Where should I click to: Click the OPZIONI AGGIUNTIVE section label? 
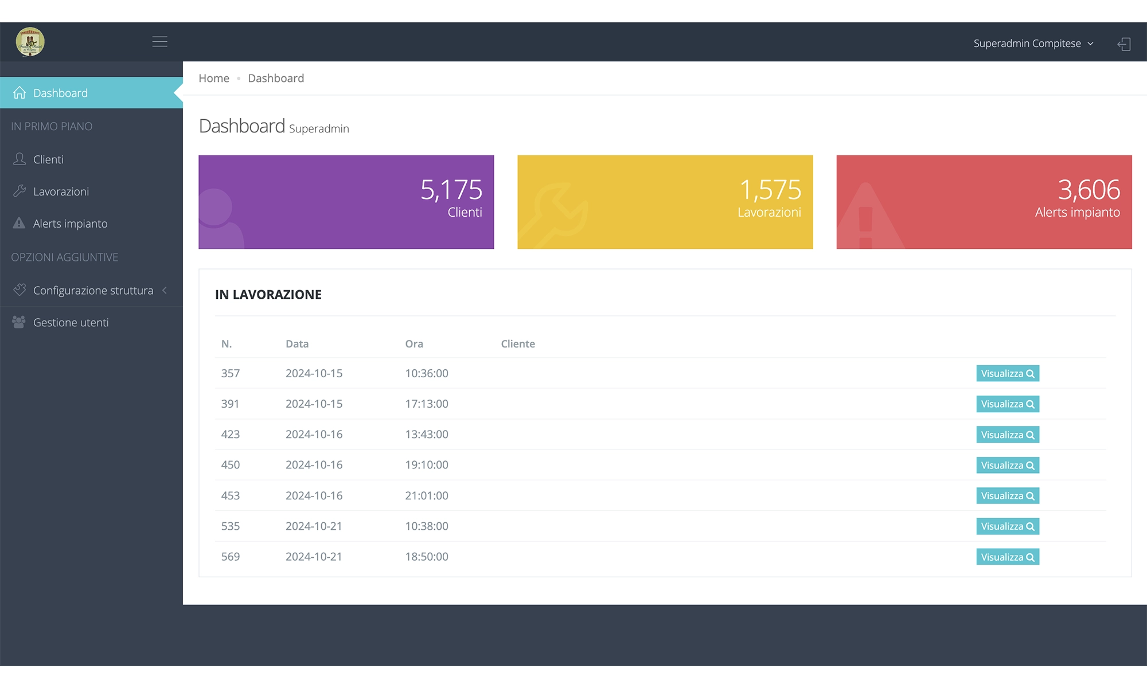click(64, 257)
